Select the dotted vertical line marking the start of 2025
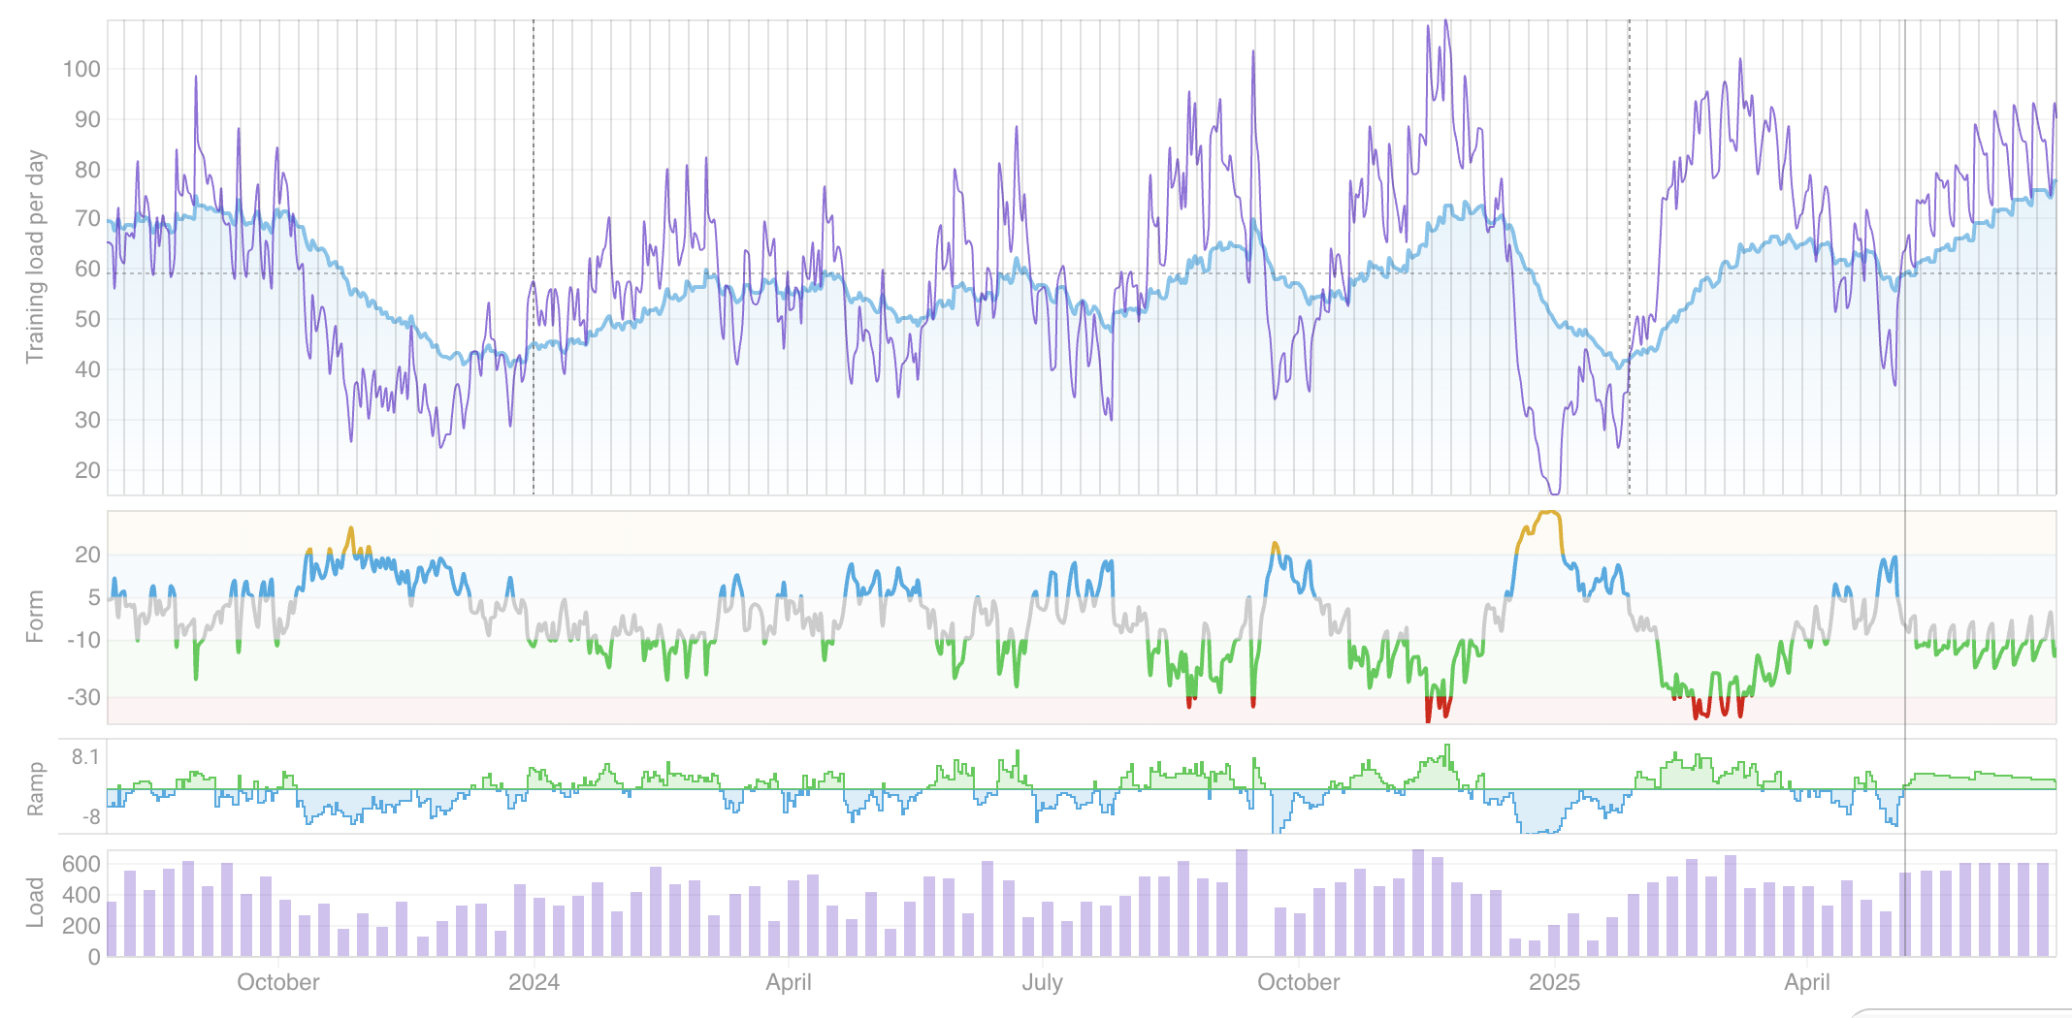 (x=1629, y=257)
